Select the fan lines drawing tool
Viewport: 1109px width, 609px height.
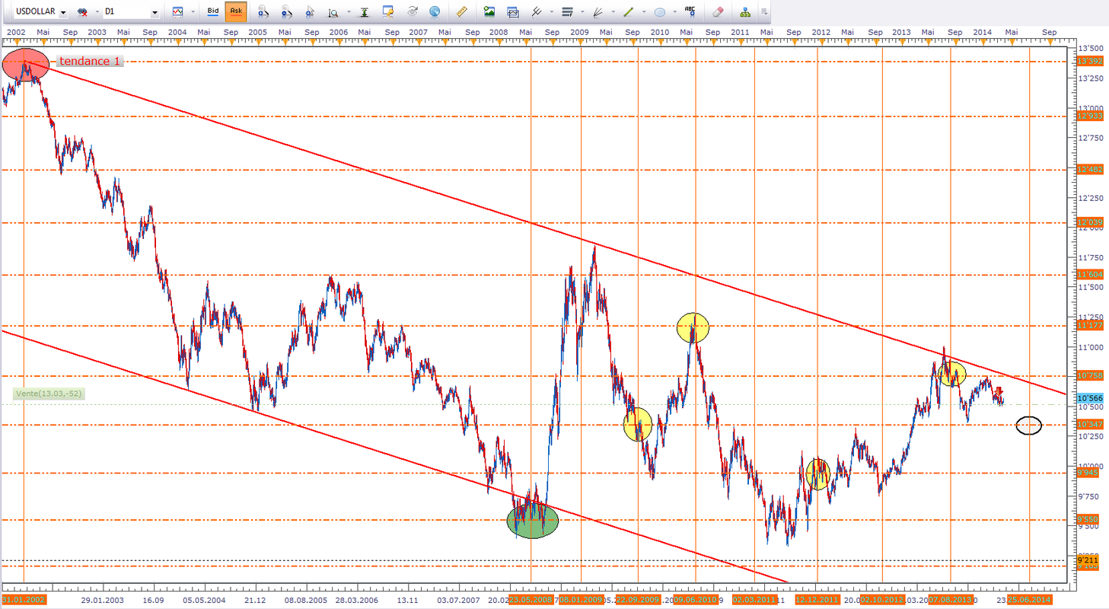click(x=598, y=12)
